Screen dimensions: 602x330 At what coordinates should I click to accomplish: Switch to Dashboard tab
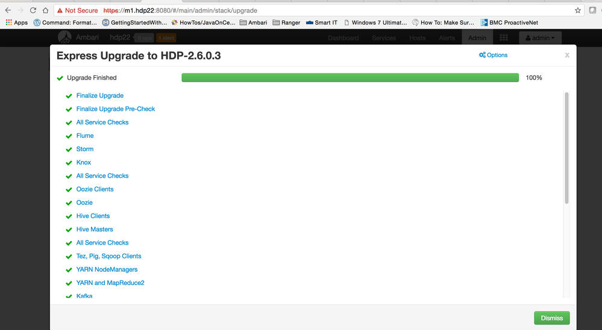tap(343, 37)
